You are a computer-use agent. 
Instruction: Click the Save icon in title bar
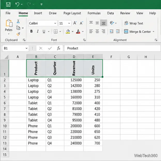pyautogui.click(x=8, y=4)
